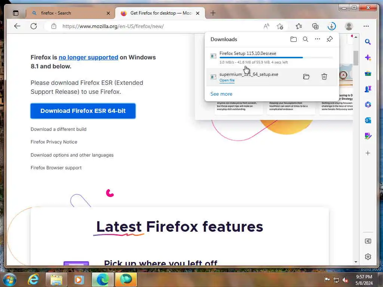Add a sidebar app with plus
This screenshot has height=287, width=383.
pos(368,153)
